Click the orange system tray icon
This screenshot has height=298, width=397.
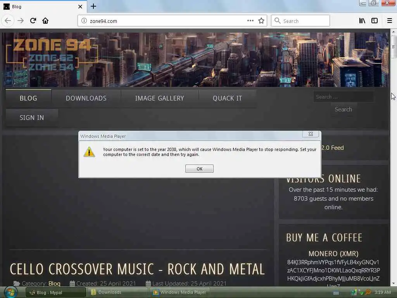[x=368, y=293]
